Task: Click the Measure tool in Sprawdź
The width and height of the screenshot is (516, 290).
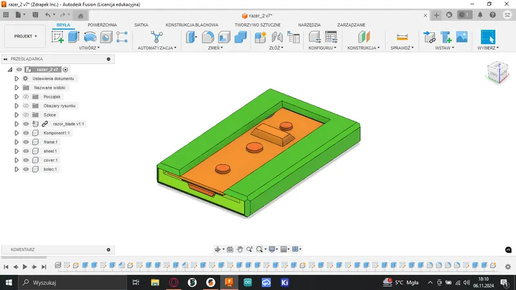Action: [x=402, y=37]
